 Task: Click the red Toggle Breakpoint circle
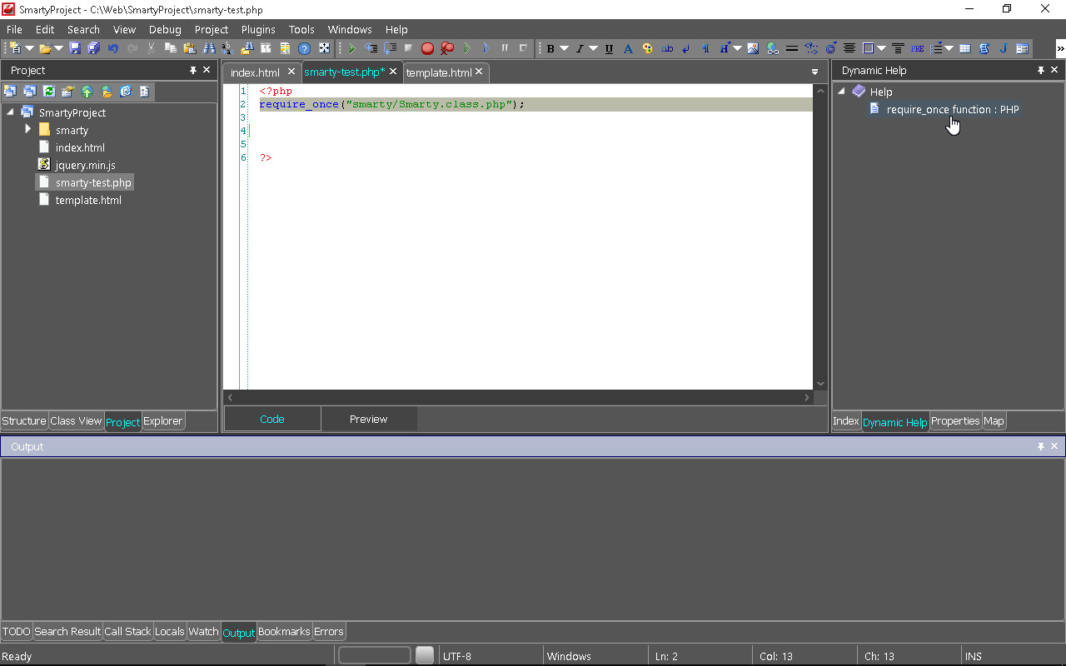427,48
